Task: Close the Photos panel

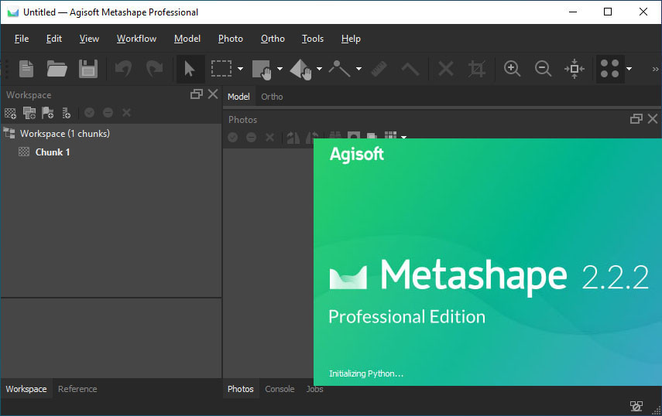Action: (653, 119)
